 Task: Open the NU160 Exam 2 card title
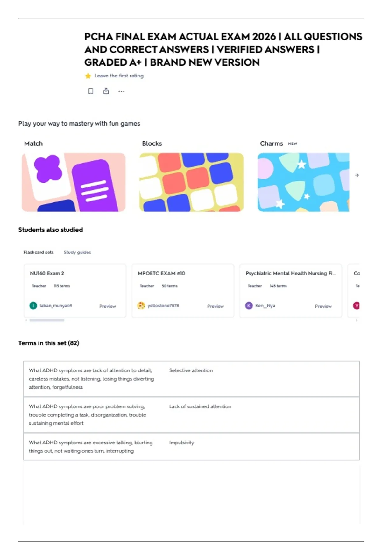[47, 273]
